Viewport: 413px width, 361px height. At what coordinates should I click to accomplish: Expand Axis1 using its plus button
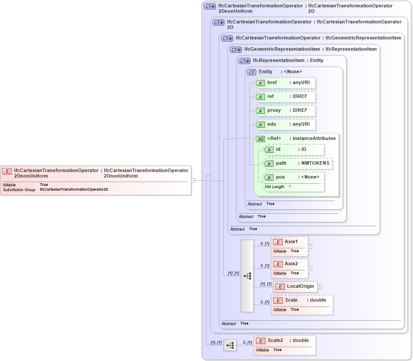[x=310, y=246]
